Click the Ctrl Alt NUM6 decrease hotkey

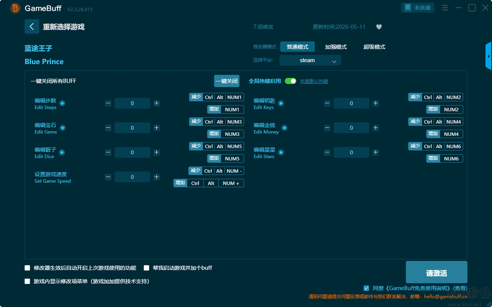point(435,146)
